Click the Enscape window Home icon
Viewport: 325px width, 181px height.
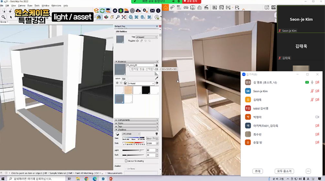(165, 8)
